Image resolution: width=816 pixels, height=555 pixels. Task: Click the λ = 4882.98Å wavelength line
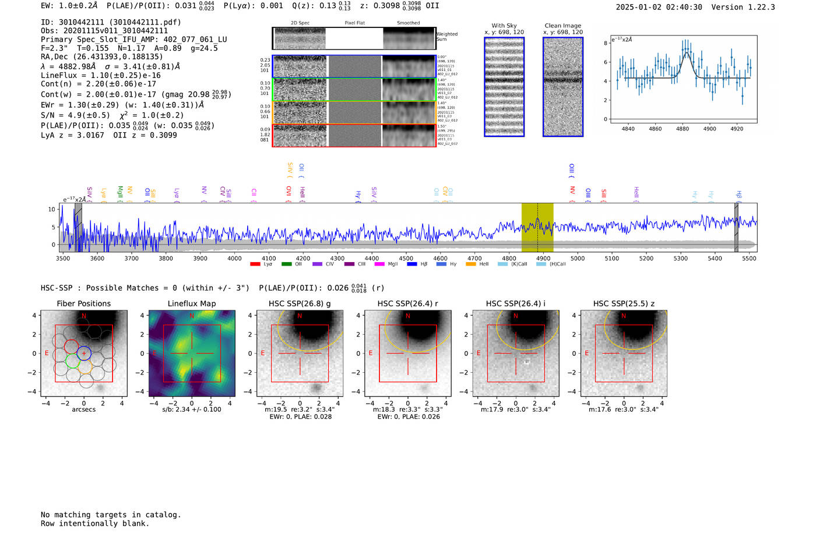111,66
